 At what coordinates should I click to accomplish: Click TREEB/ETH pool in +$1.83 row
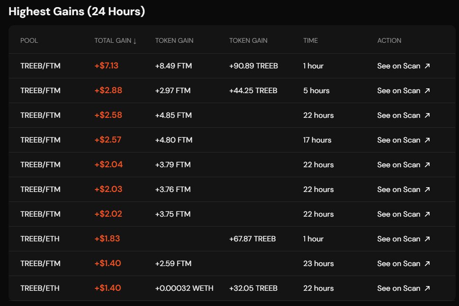(40, 239)
